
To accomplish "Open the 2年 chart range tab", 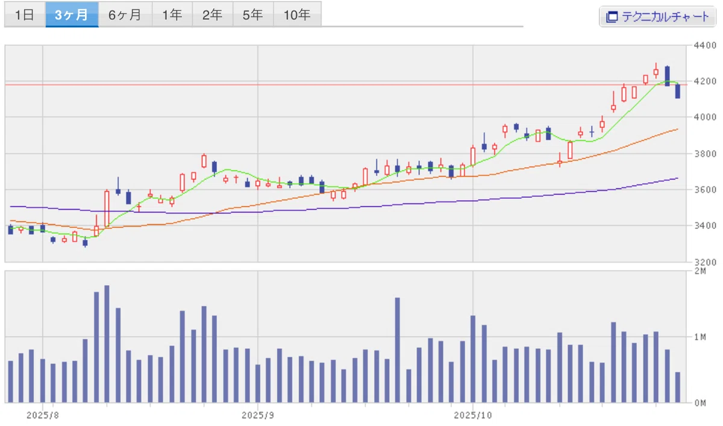I will pos(213,15).
